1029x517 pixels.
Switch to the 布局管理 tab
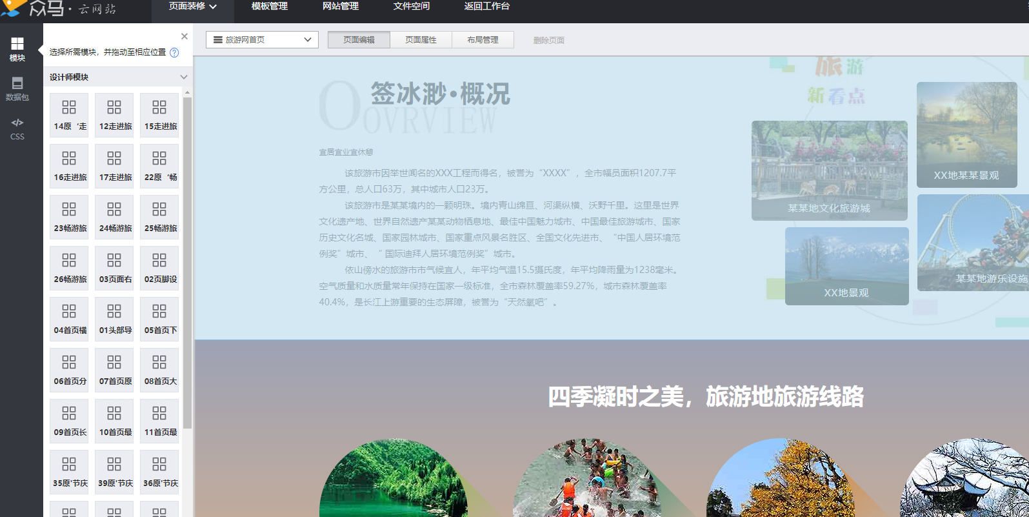pyautogui.click(x=483, y=39)
